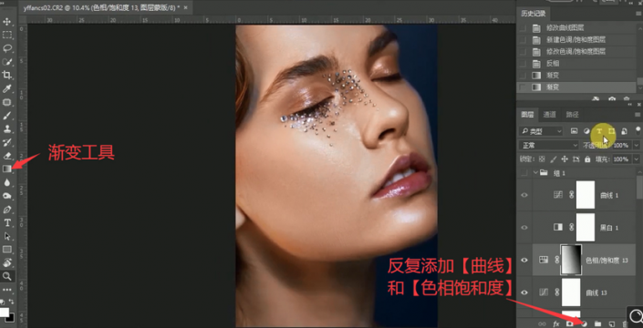Click the lock transparent pixels icon
The image size is (643, 328).
(542, 159)
